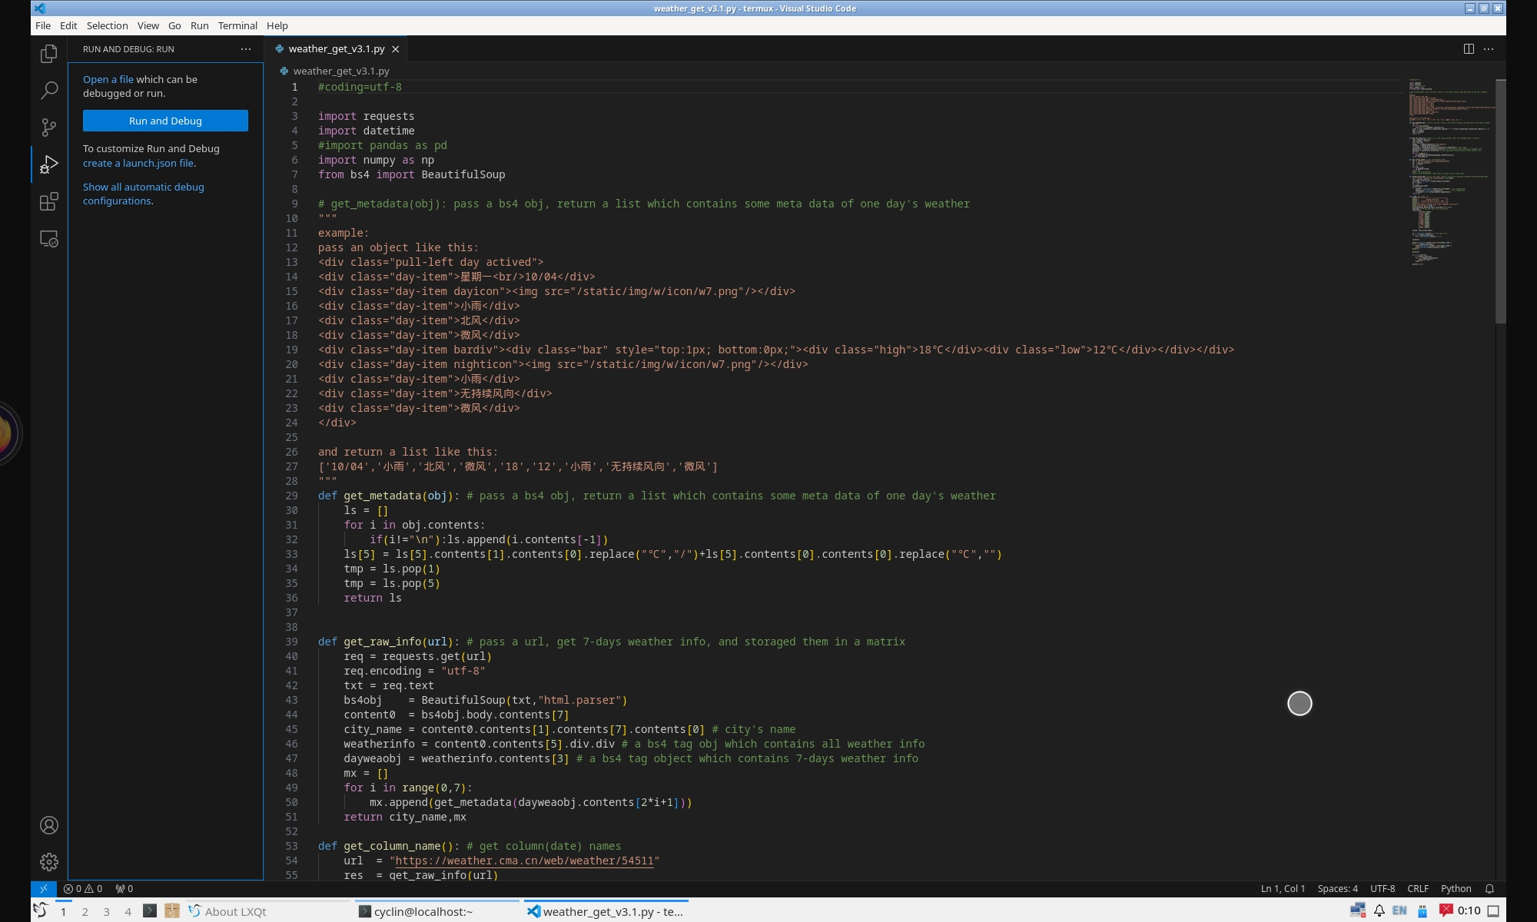Open the Manage gear icon

click(x=49, y=862)
